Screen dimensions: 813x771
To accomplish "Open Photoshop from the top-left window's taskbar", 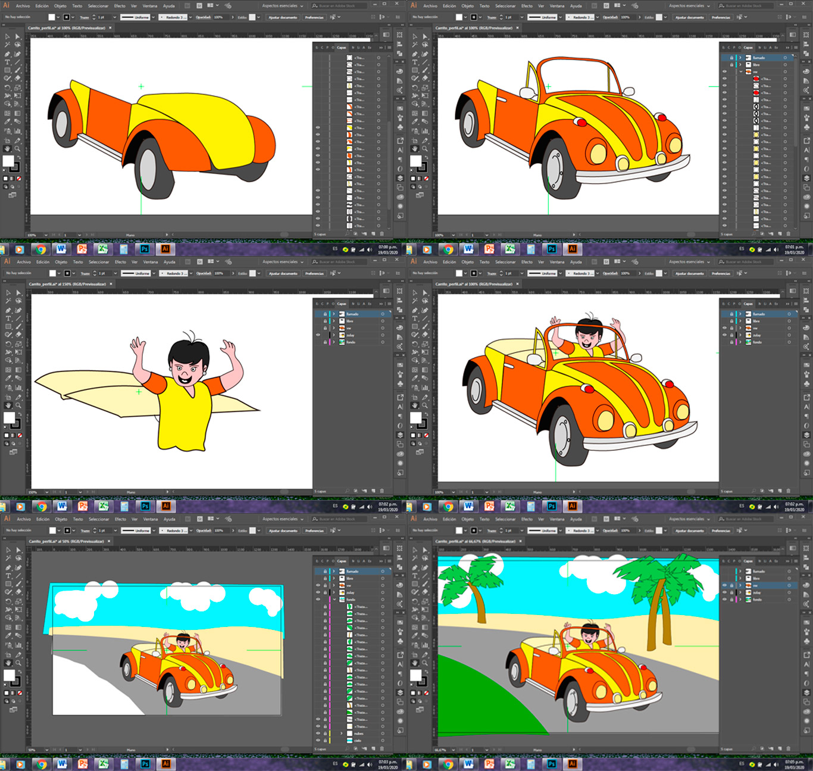I will tap(145, 249).
